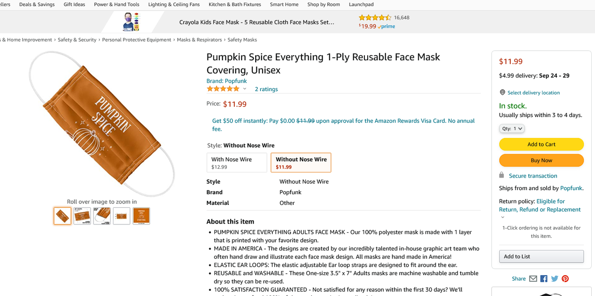
Task: Open the Kitchen & Bath Fixtures menu
Action: [x=235, y=4]
